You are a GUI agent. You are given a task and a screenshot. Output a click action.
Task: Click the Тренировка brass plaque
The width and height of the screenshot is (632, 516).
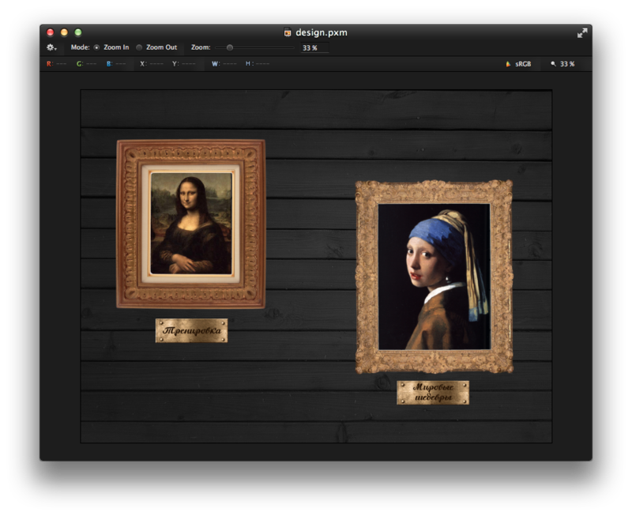(191, 330)
